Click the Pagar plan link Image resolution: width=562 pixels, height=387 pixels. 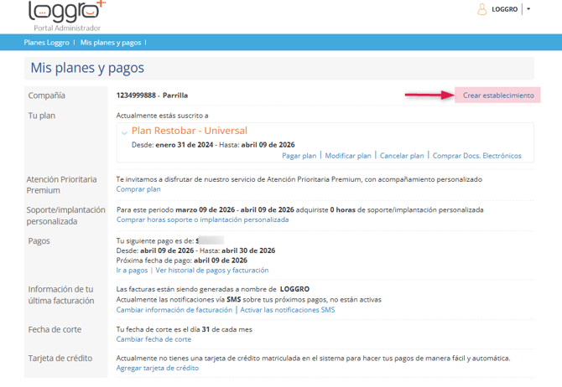pos(299,156)
